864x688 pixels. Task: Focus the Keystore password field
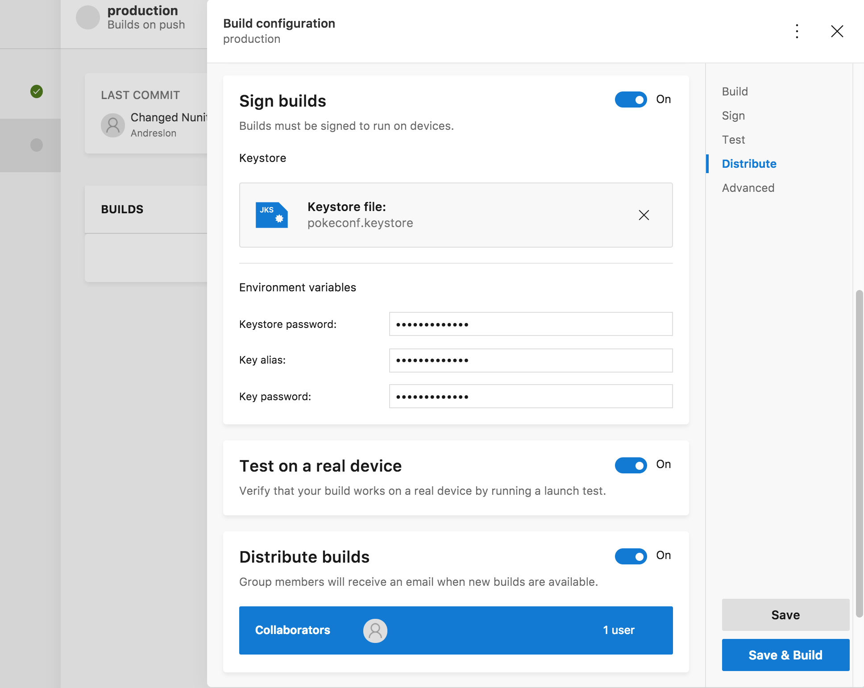click(530, 324)
